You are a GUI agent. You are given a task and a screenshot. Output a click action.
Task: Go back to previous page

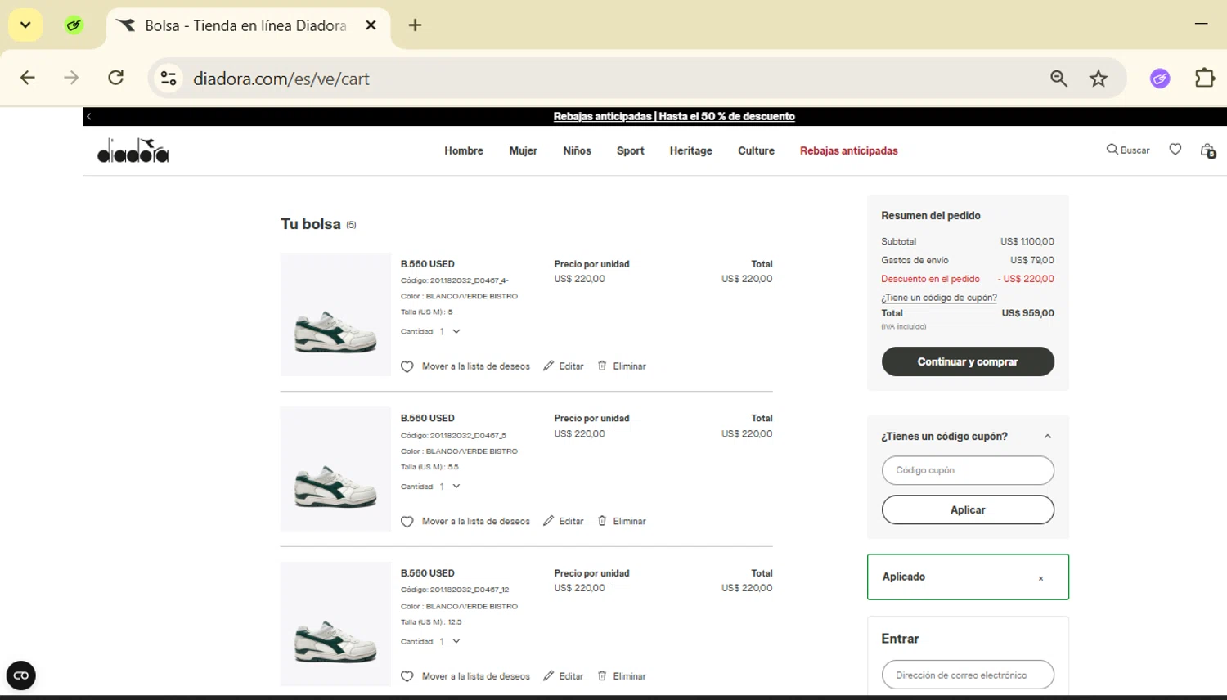pyautogui.click(x=27, y=78)
